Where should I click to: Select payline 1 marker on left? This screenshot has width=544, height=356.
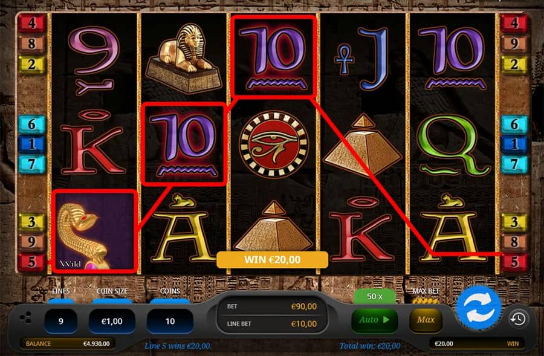[31, 144]
